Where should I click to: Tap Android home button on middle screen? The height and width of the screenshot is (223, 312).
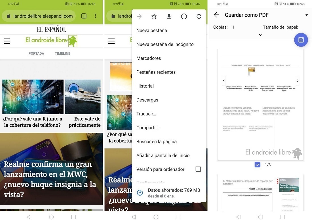tap(156, 217)
